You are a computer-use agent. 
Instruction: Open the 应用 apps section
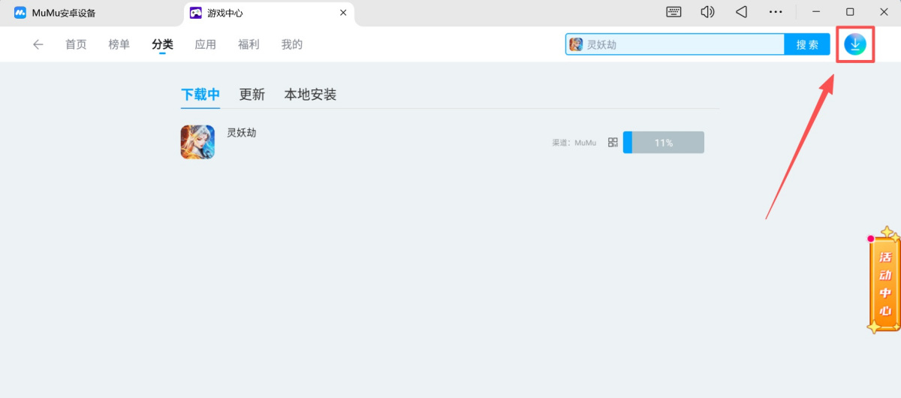tap(205, 44)
